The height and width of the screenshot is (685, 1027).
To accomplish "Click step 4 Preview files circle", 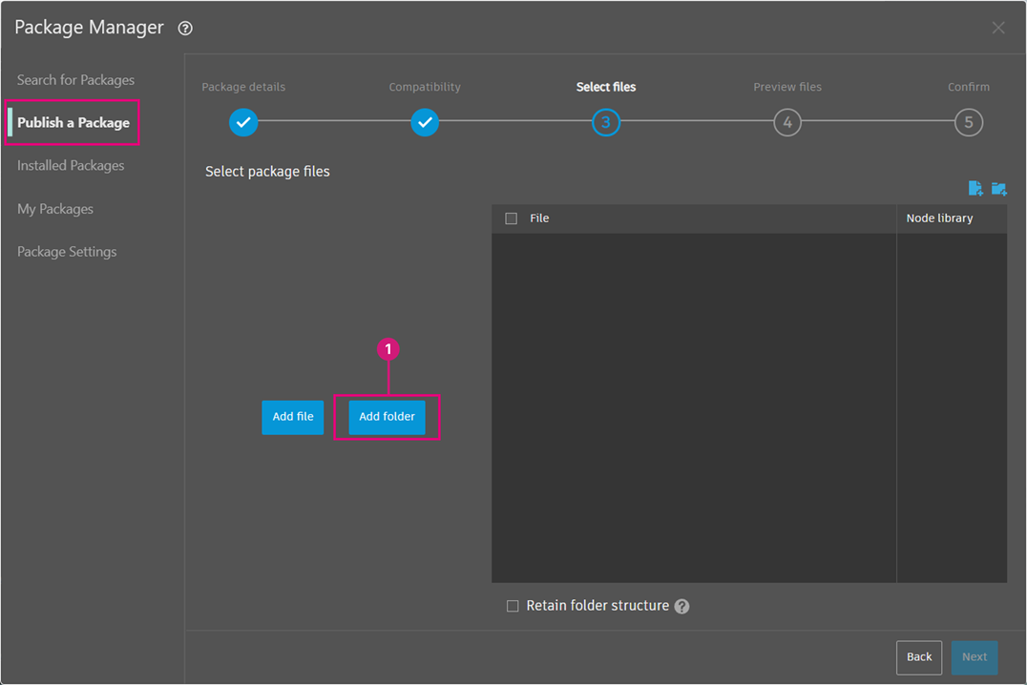I will tap(786, 122).
